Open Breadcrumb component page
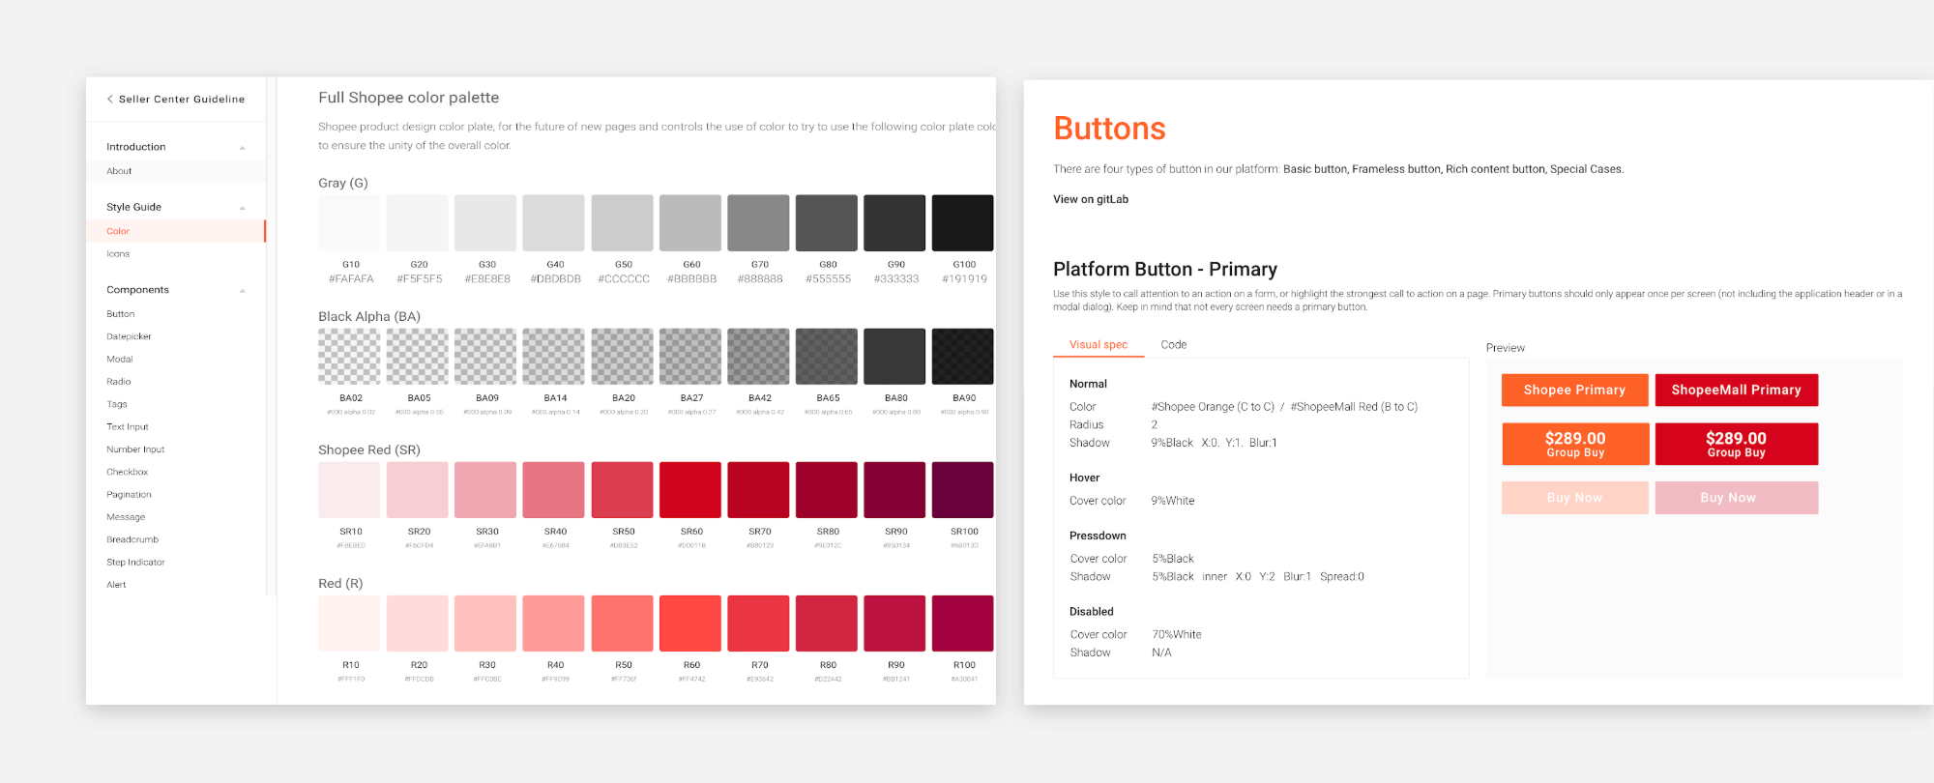The image size is (1934, 783). coord(132,539)
